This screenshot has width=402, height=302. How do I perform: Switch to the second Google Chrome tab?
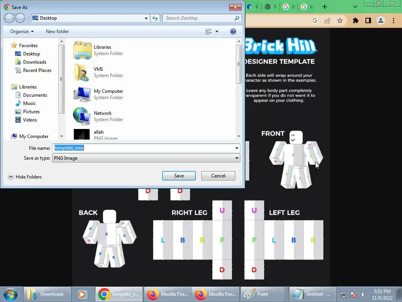tap(306, 7)
